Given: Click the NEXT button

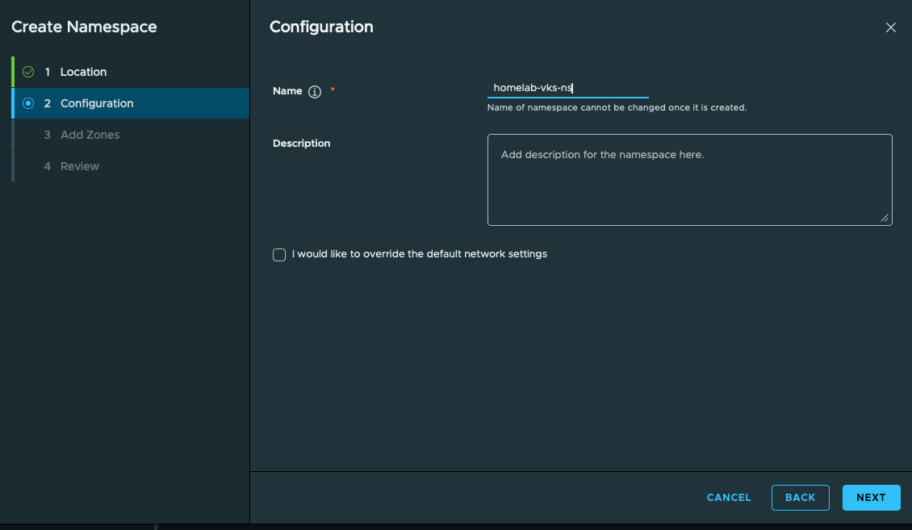Looking at the screenshot, I should (872, 498).
